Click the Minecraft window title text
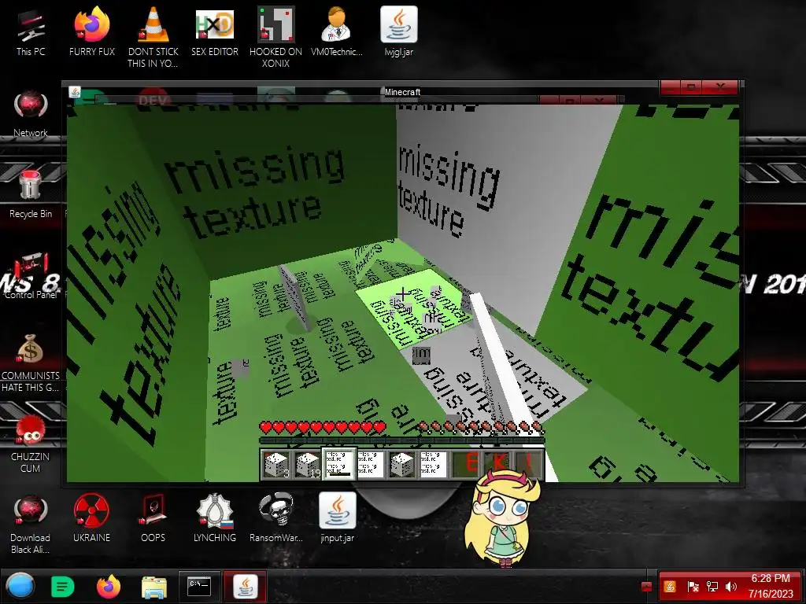Viewport: 806px width, 604px height. tap(402, 92)
